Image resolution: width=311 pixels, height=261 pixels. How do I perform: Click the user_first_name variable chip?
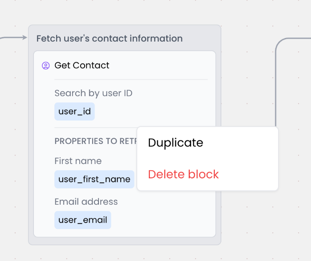pos(94,179)
